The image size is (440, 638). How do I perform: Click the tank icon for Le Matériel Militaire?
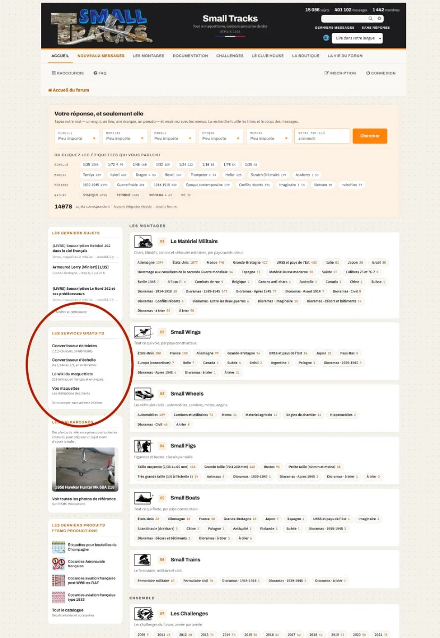click(143, 241)
